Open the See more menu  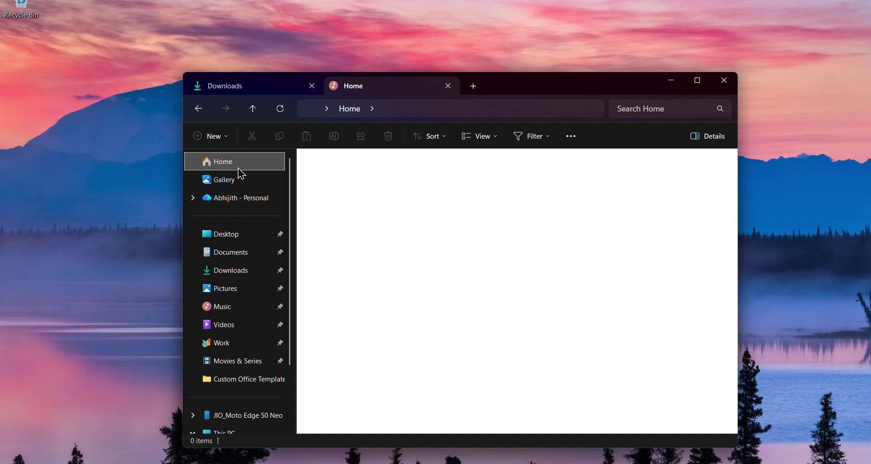pos(571,136)
